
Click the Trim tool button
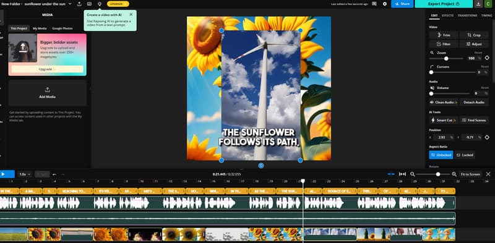444,35
